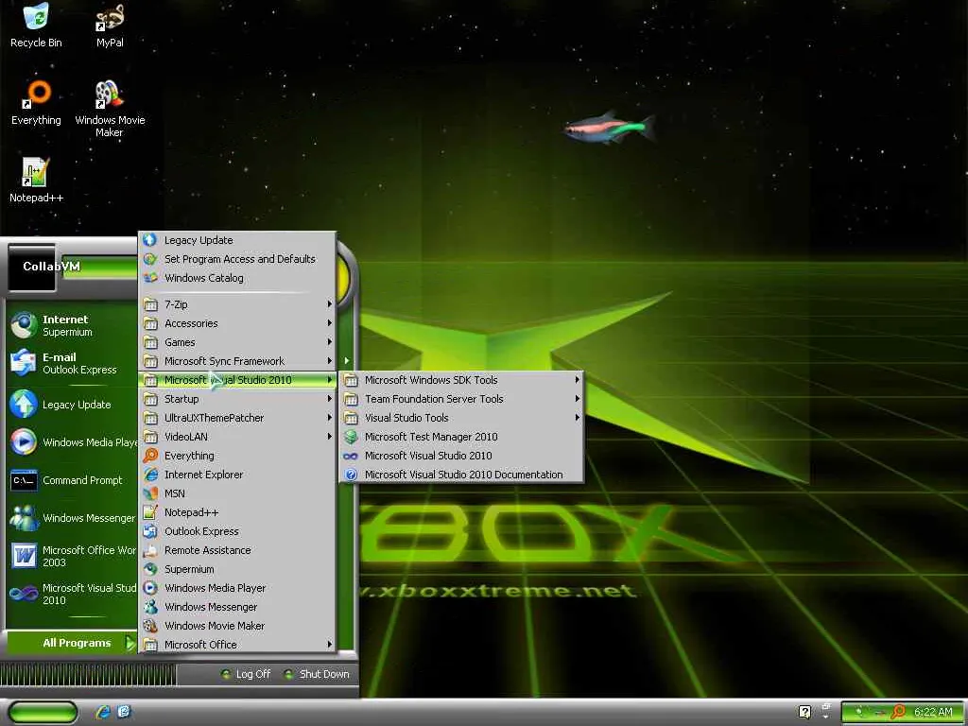Launch Notepad++ from All Programs list
This screenshot has height=726, width=968.
click(x=237, y=512)
